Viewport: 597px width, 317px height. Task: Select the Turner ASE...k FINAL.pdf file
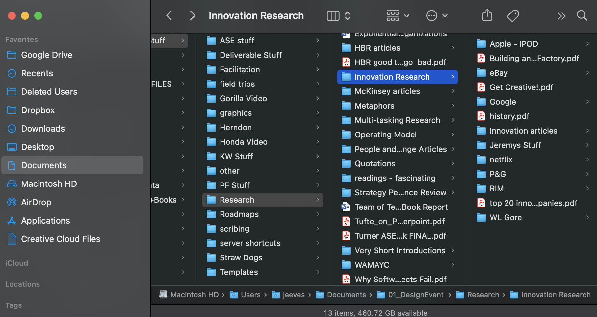tap(398, 236)
